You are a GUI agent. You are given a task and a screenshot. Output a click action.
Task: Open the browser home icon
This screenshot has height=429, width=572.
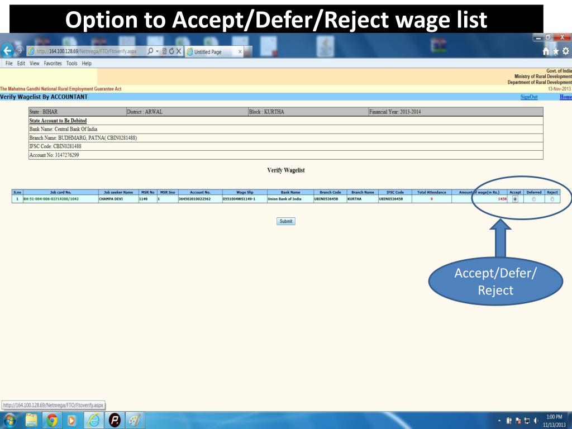point(546,51)
